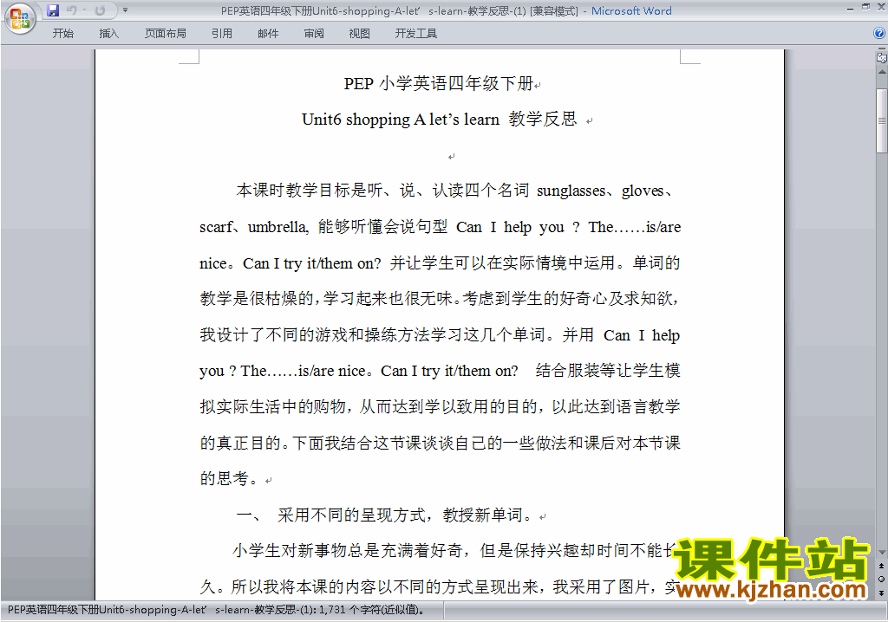Open the Undo history dropdown arrow

(84, 10)
